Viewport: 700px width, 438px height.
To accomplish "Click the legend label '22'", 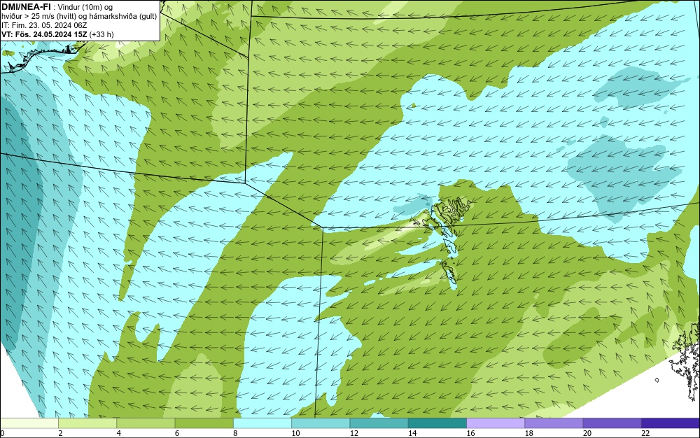I will [x=645, y=433].
